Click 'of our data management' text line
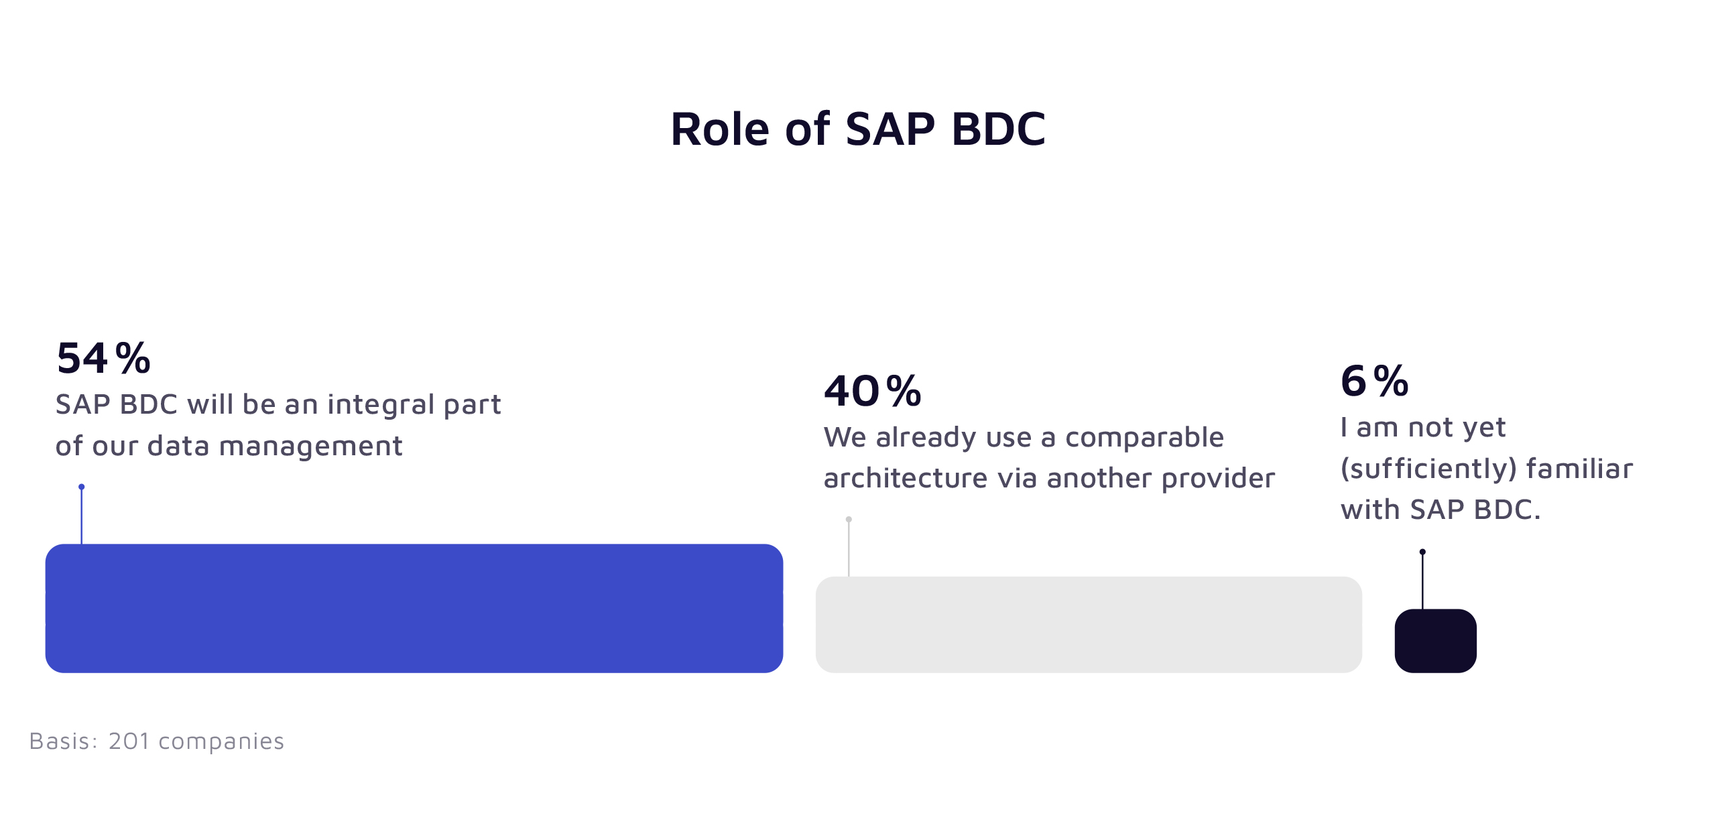The image size is (1716, 822). point(229,446)
